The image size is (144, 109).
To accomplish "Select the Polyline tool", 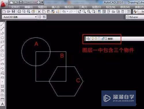I will click(x=3, y=33).
